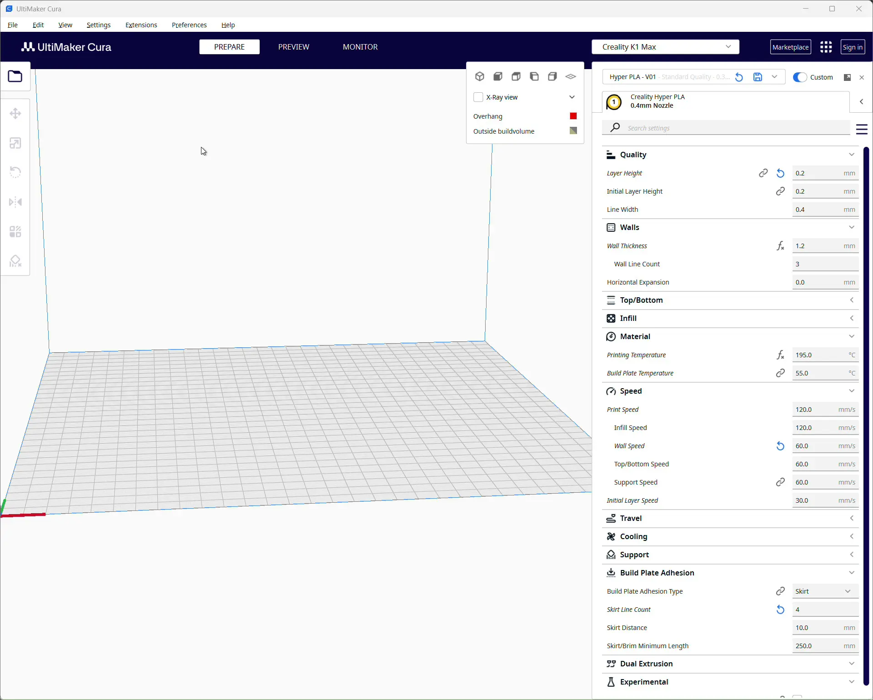Expand the Infill settings section

(852, 318)
